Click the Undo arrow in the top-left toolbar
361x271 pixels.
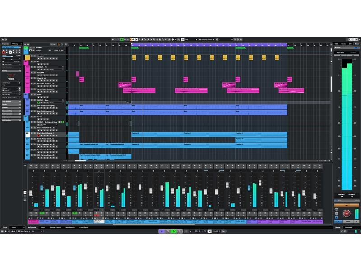pyautogui.click(x=3, y=40)
